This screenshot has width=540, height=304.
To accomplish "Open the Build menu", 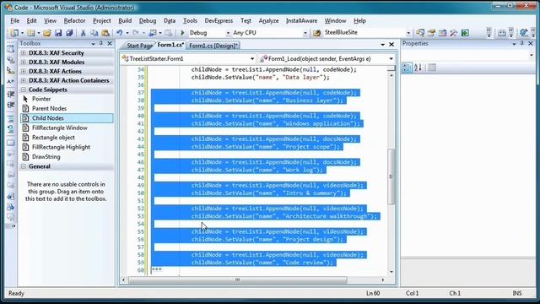I will (125, 20).
